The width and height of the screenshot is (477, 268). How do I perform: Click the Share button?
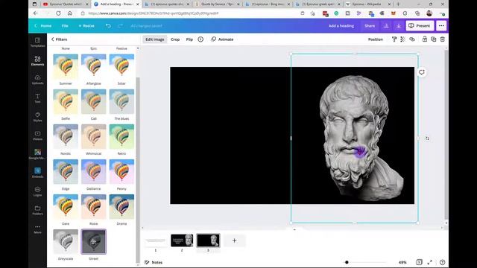[x=370, y=26]
